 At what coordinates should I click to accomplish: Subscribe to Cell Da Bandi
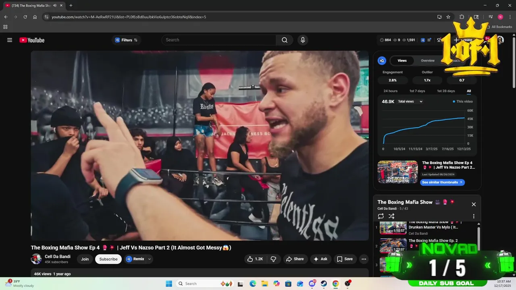[108, 259]
